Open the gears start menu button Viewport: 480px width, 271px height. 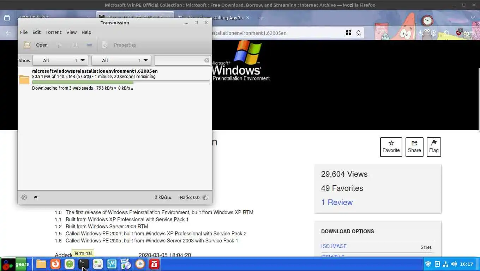(x=15, y=264)
